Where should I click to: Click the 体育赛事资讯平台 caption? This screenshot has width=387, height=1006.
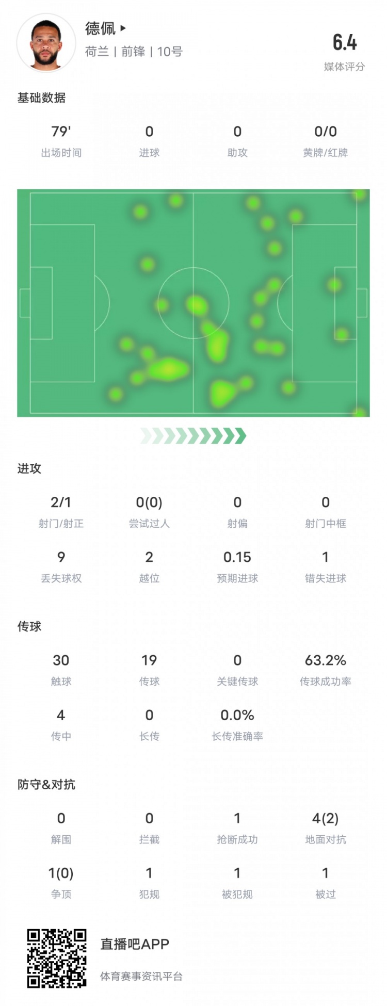(141, 976)
